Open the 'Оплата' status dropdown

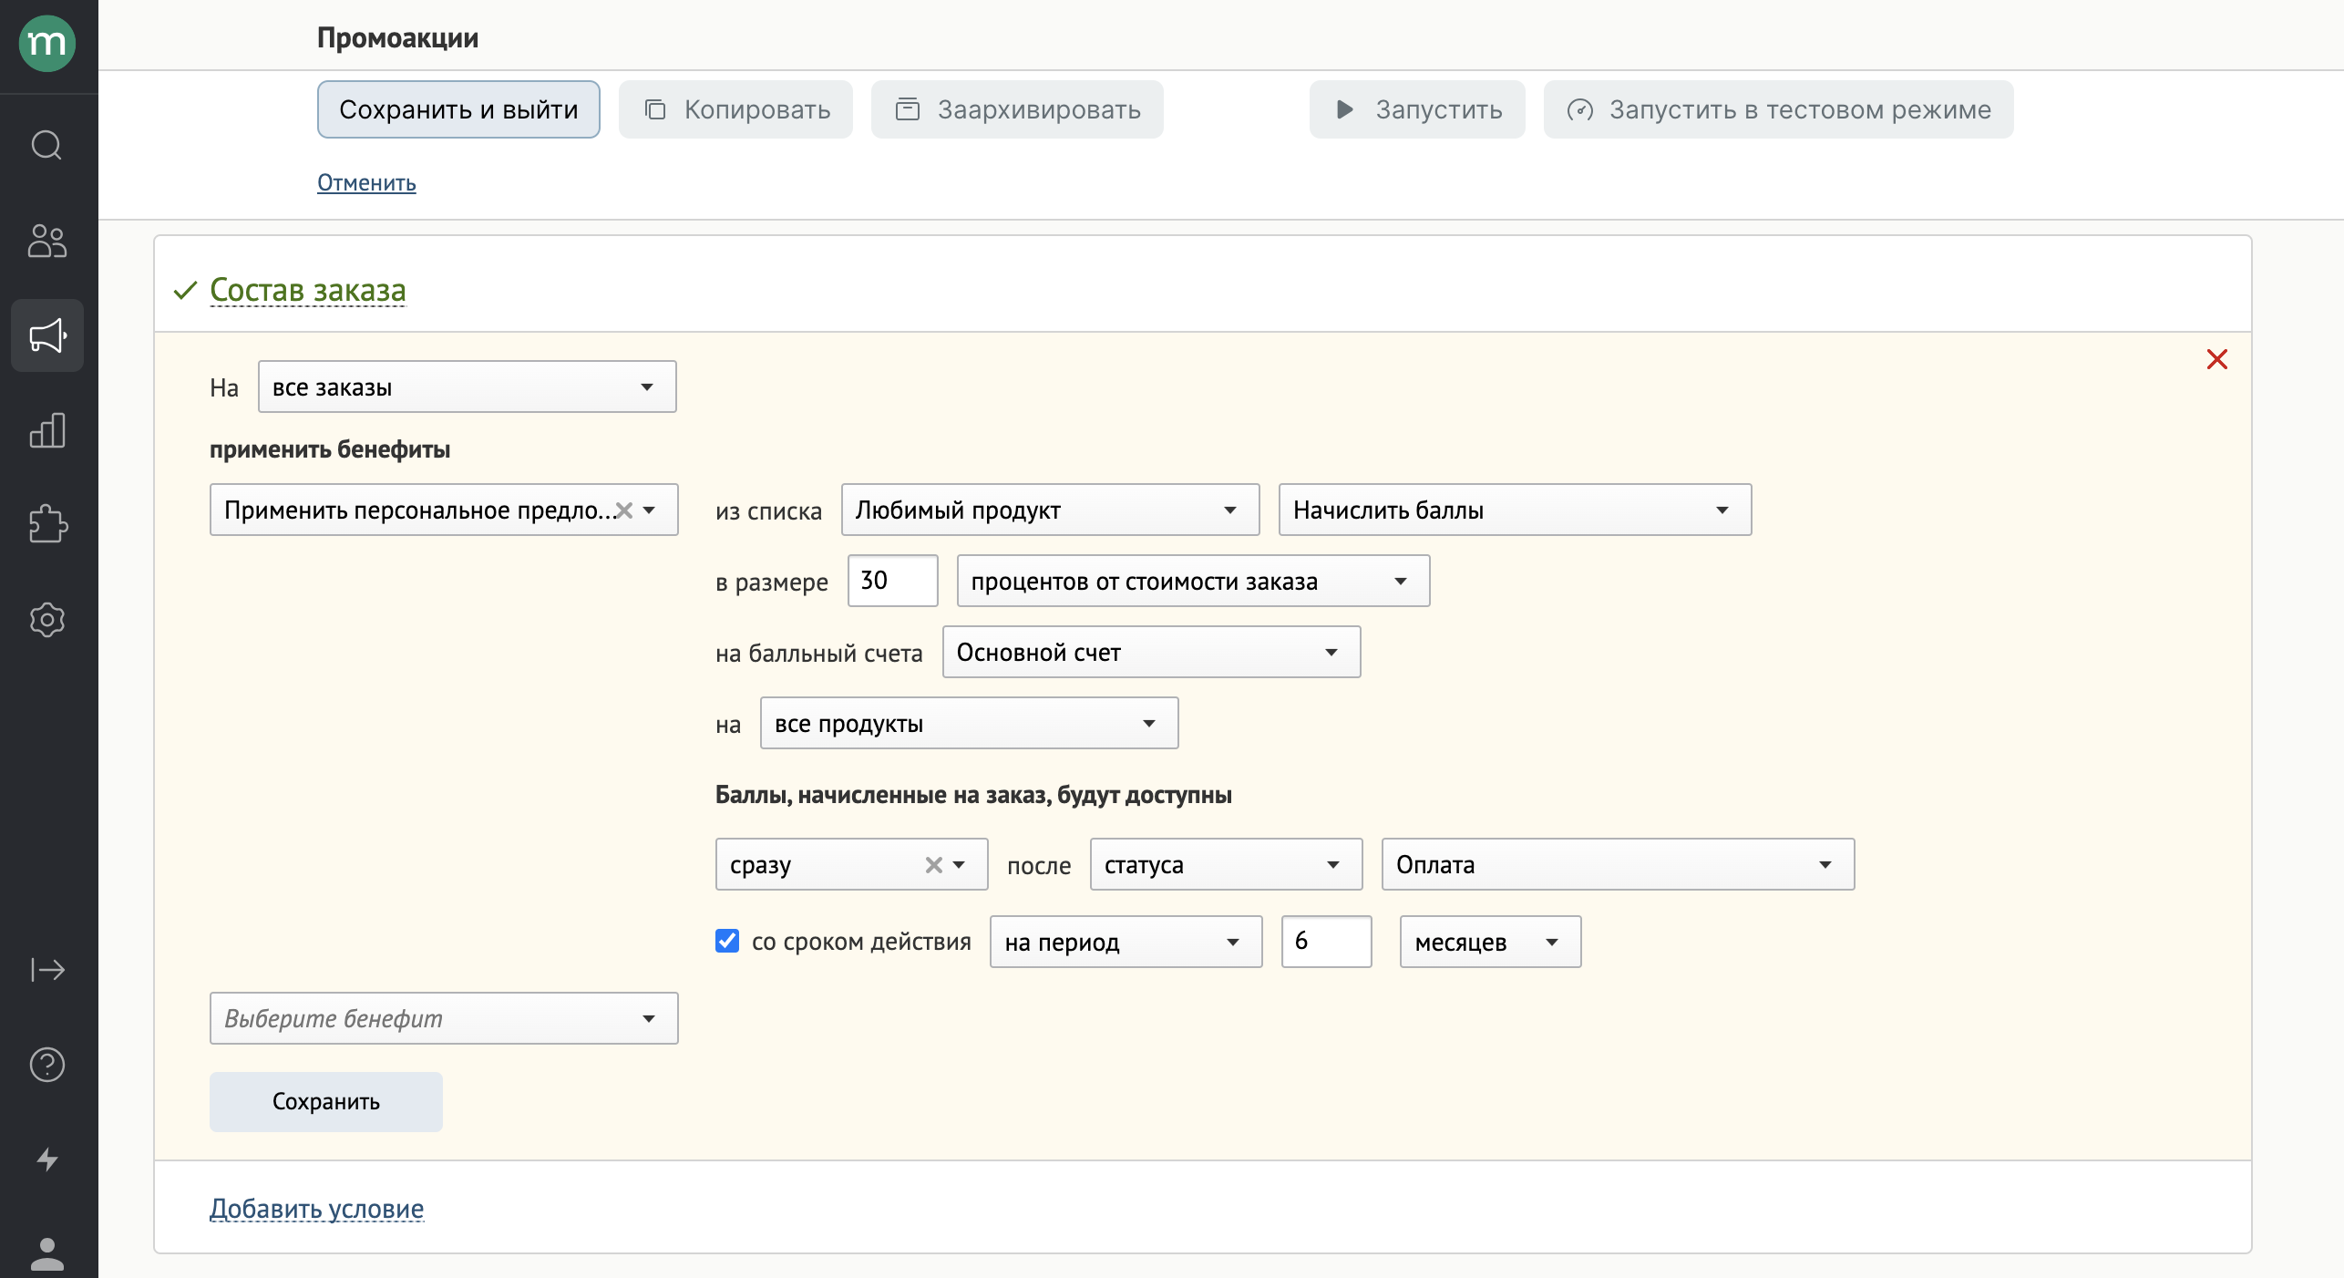pyautogui.click(x=1619, y=864)
